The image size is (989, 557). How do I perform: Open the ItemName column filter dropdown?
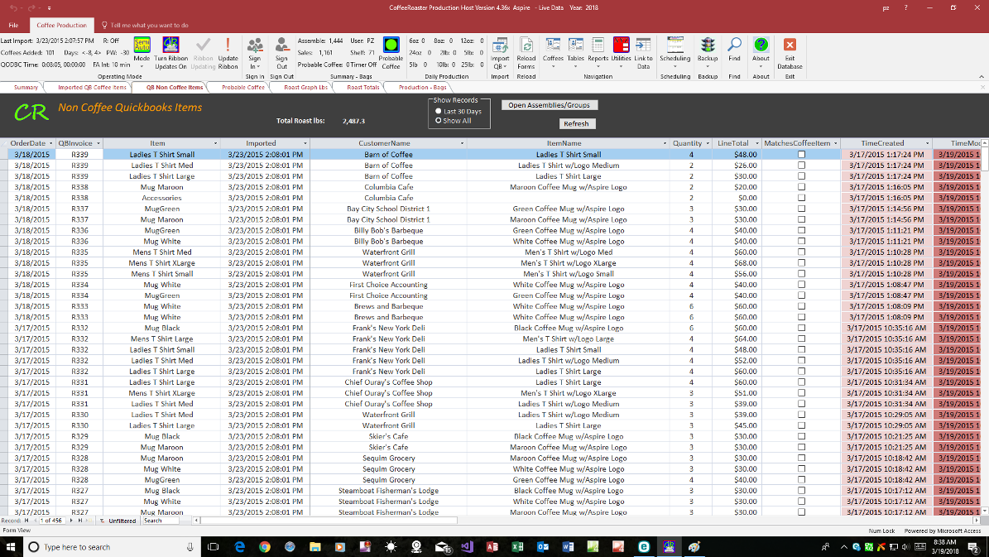pos(665,144)
